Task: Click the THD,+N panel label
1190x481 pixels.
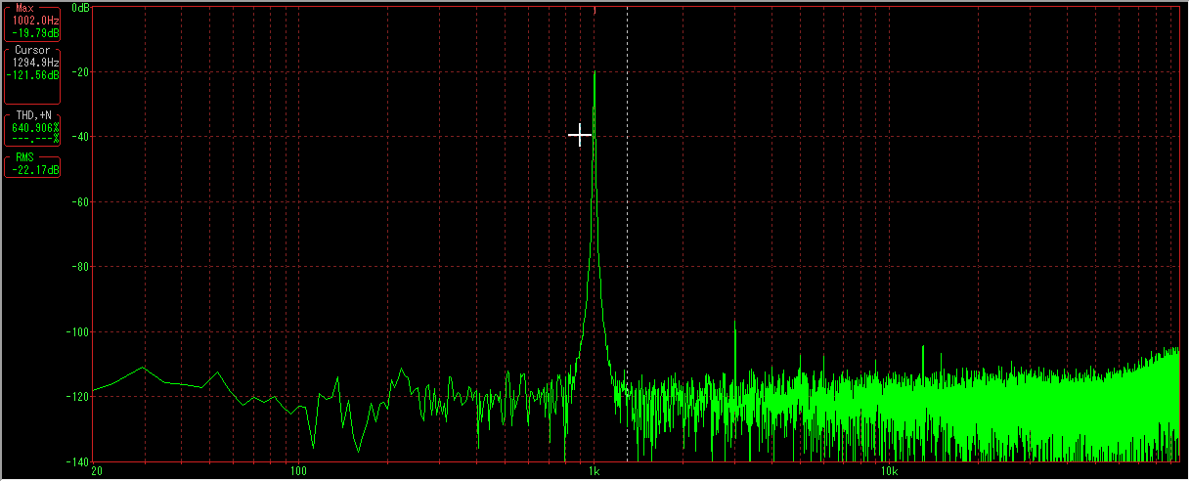Action: pyautogui.click(x=32, y=115)
